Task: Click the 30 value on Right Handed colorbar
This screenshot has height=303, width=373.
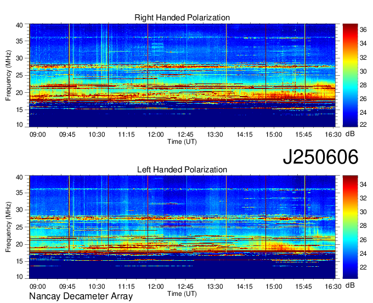Action: tap(363, 71)
